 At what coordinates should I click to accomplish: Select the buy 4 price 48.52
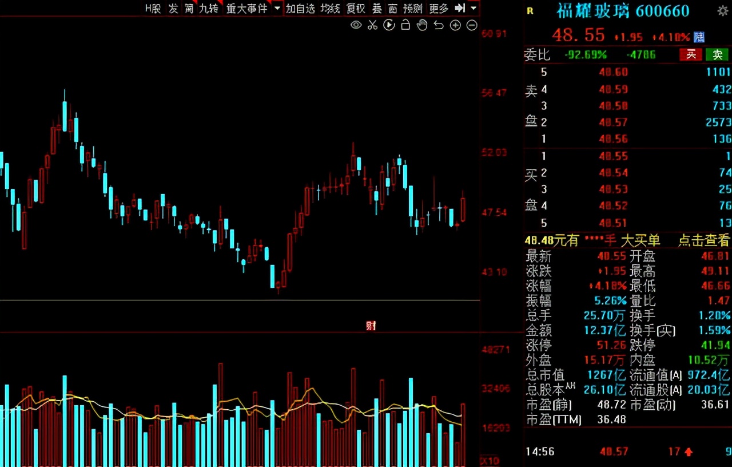613,206
